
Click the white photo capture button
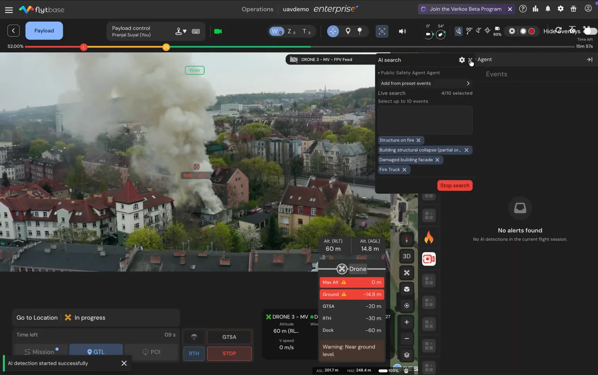click(523, 31)
